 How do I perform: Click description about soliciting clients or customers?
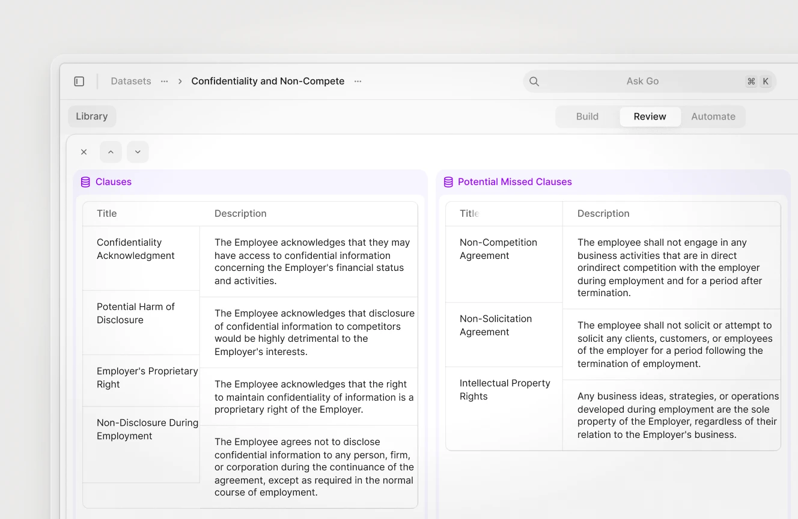(672, 344)
